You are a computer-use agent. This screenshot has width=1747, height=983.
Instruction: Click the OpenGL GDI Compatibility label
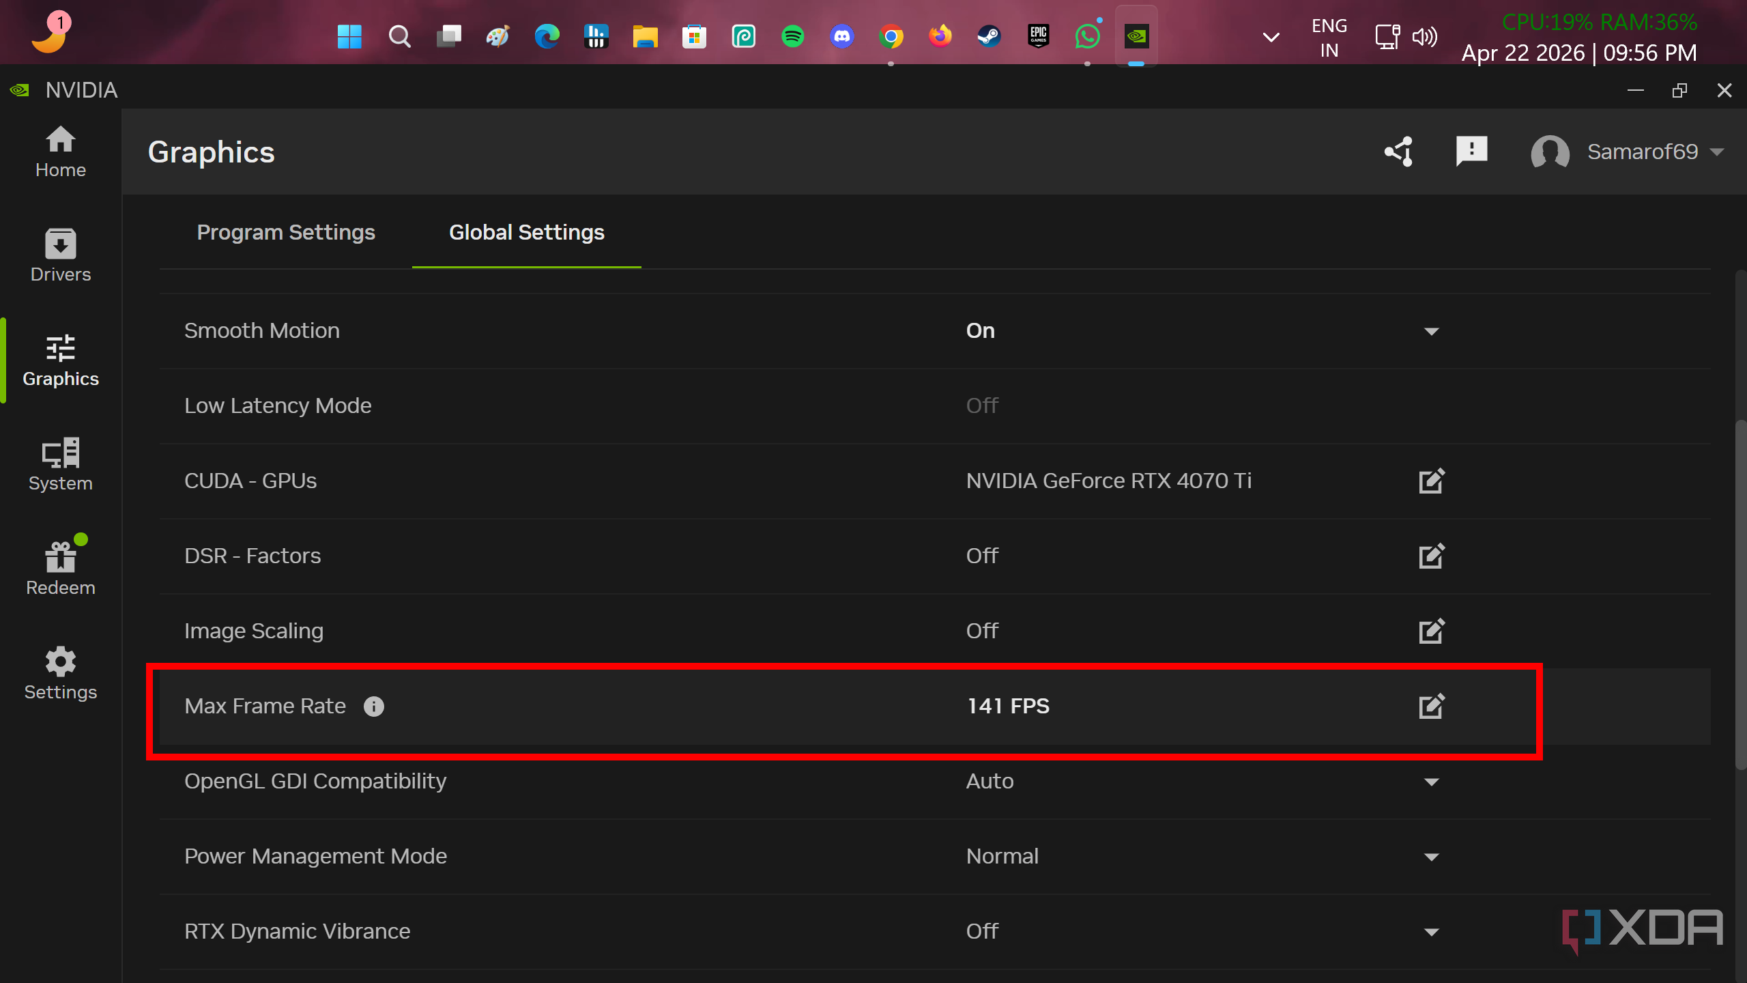[315, 782]
